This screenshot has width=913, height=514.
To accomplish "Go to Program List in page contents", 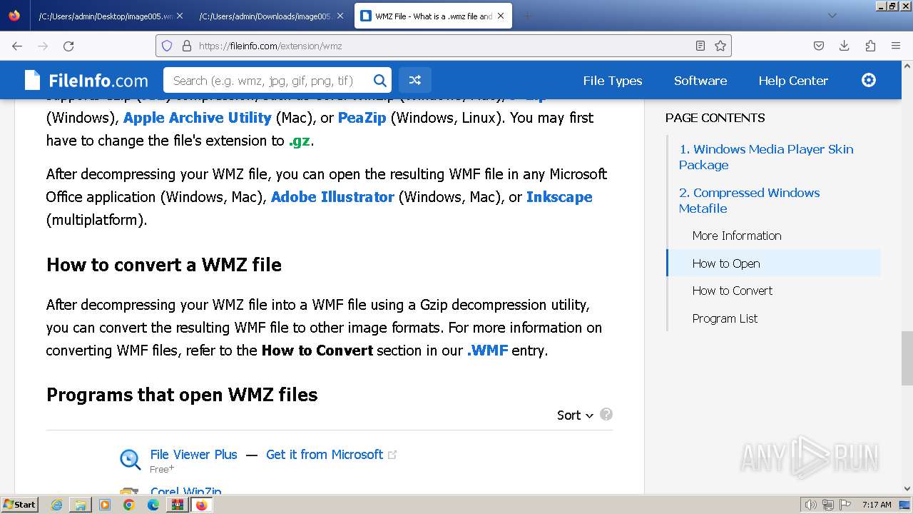I will coord(725,318).
